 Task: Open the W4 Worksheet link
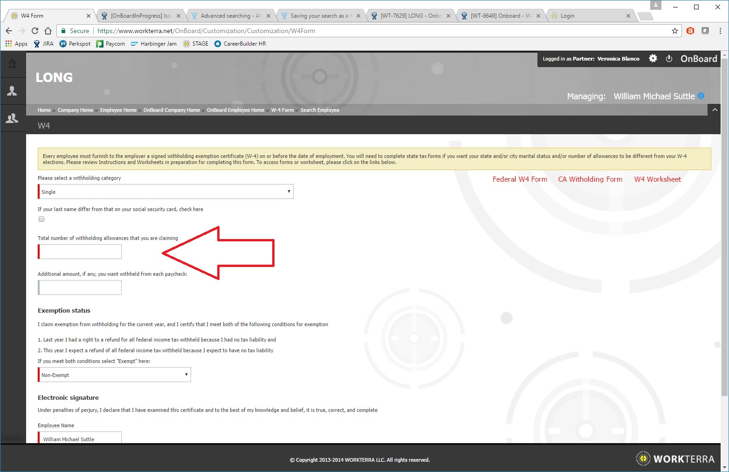coord(657,179)
